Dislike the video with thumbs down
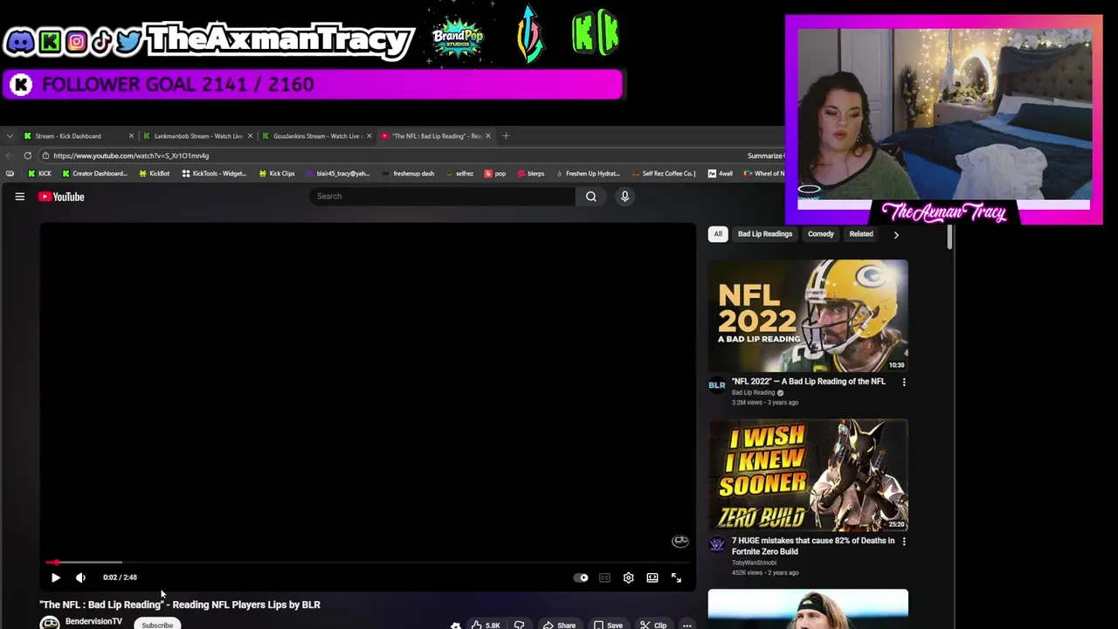Image resolution: width=1118 pixels, height=629 pixels. 520,625
